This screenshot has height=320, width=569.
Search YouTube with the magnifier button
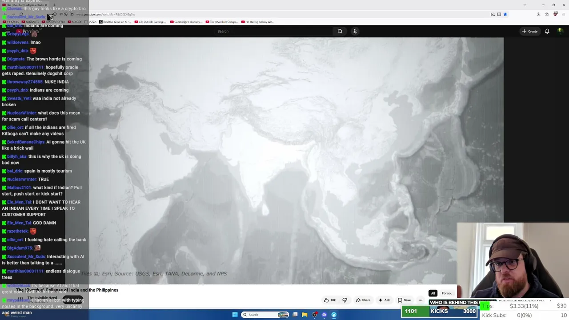pos(340,31)
